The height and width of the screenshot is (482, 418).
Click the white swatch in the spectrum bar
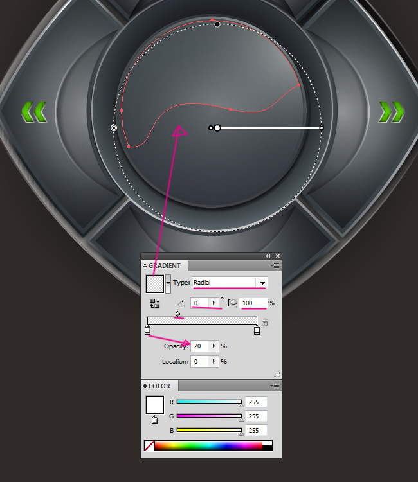[x=268, y=443]
